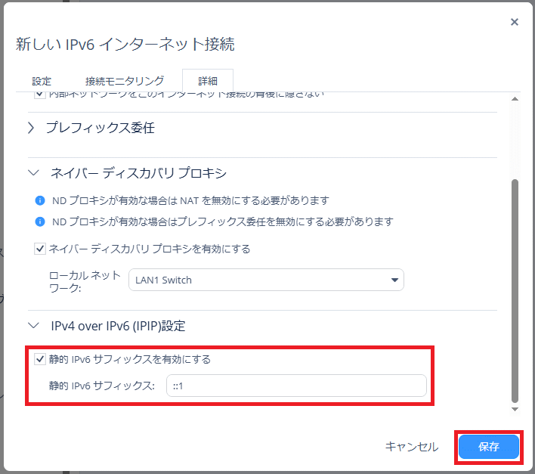Uncheck 静的 IPv6 サフィックスを有効にする
Screen dimensions: 535x474
41,360
